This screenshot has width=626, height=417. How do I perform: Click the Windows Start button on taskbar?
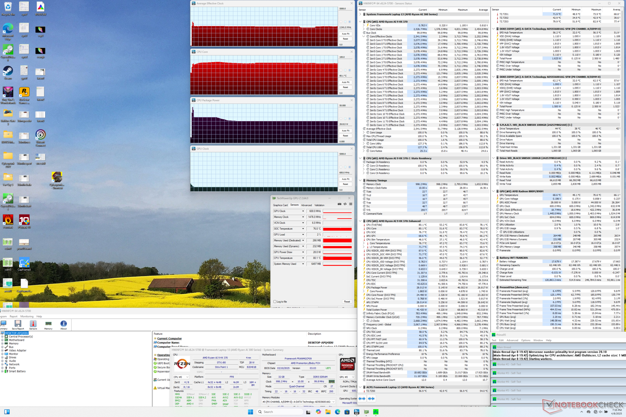pos(250,412)
